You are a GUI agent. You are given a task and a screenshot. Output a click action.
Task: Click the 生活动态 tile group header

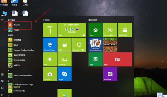tap(46, 20)
